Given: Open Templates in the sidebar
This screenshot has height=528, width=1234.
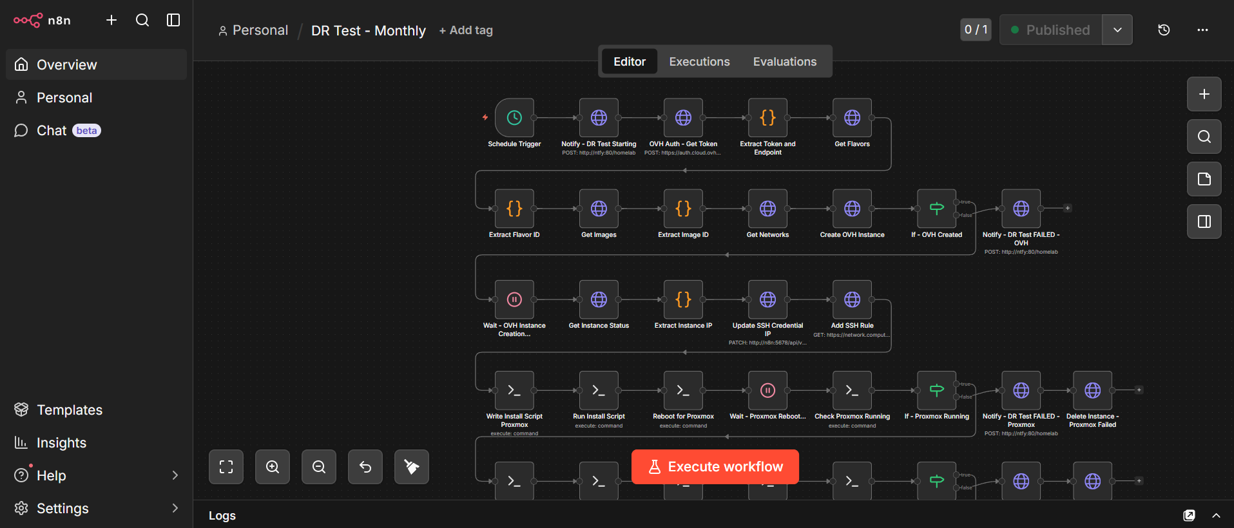Looking at the screenshot, I should point(96,410).
